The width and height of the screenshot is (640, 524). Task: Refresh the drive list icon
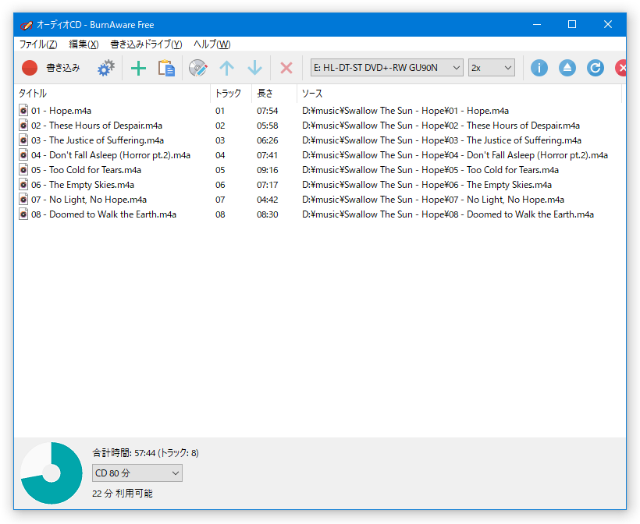pyautogui.click(x=596, y=68)
